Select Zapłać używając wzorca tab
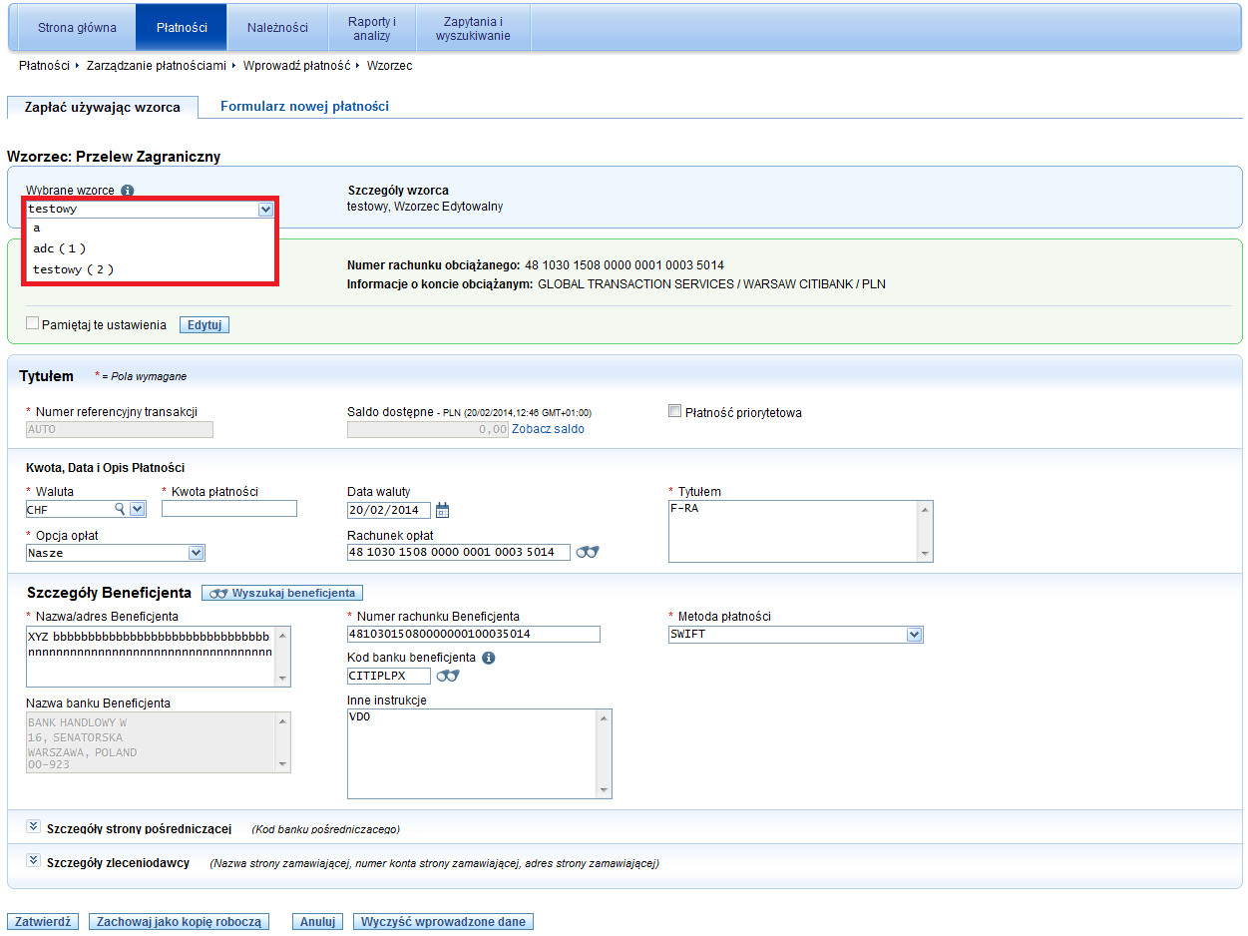 103,107
